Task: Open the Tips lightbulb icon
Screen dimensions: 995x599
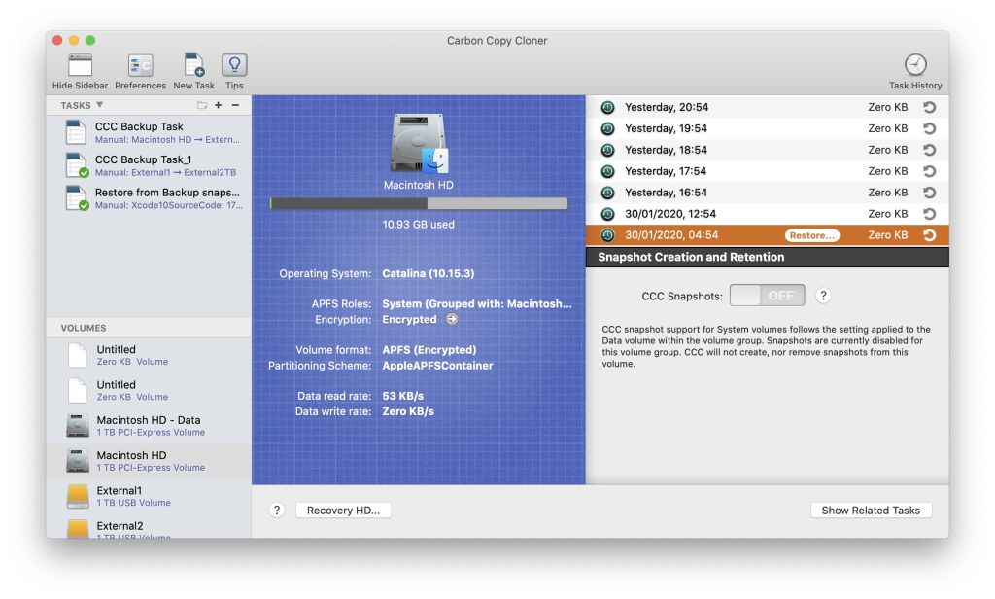Action: click(x=234, y=65)
